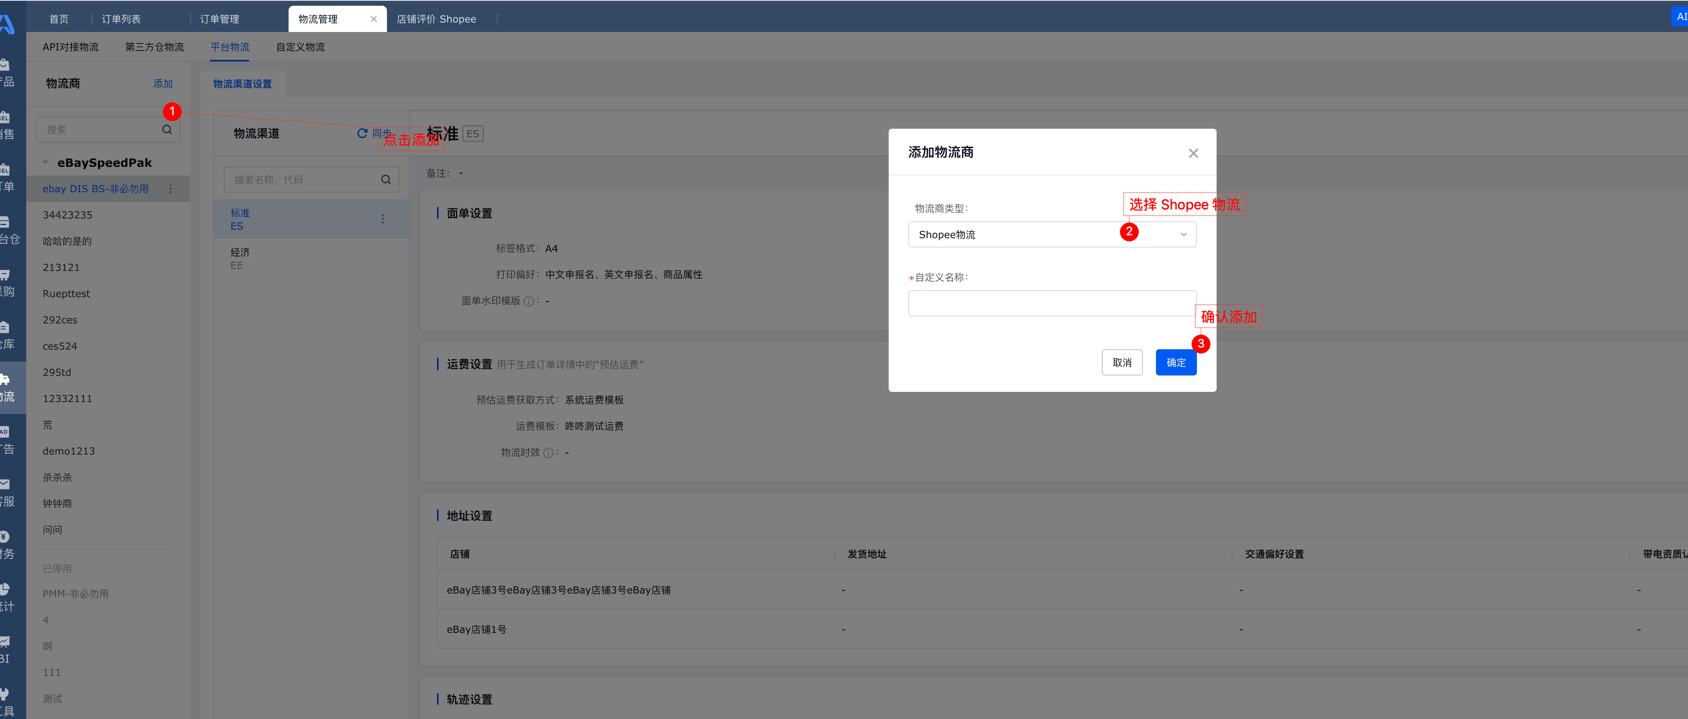
Task: Click info icon beside 物流时效
Action: pos(548,452)
